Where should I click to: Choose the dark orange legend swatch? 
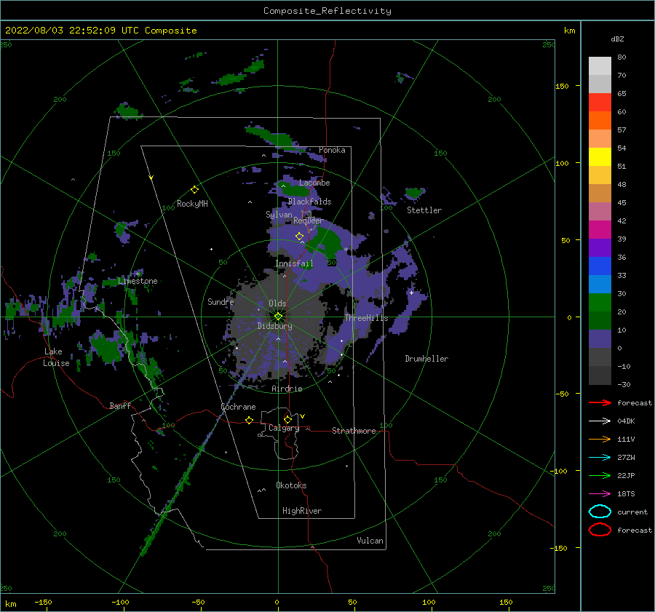pyautogui.click(x=600, y=120)
